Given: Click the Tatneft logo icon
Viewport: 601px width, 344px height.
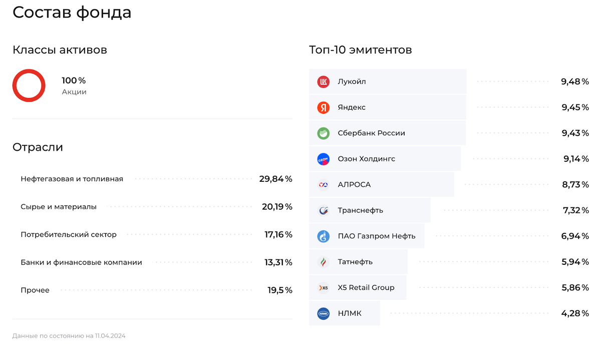Looking at the screenshot, I should click(x=324, y=262).
